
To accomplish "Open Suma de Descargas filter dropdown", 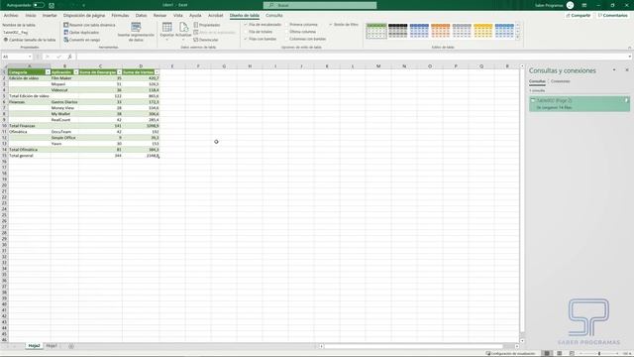I will 119,72.
